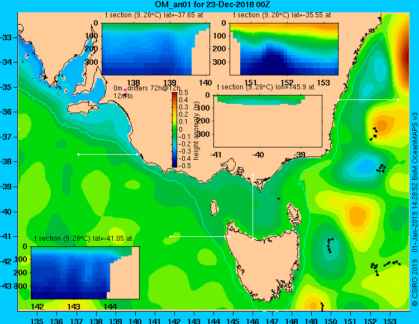Click the height anomaly color bar
The height and width of the screenshot is (324, 419).
point(174,130)
